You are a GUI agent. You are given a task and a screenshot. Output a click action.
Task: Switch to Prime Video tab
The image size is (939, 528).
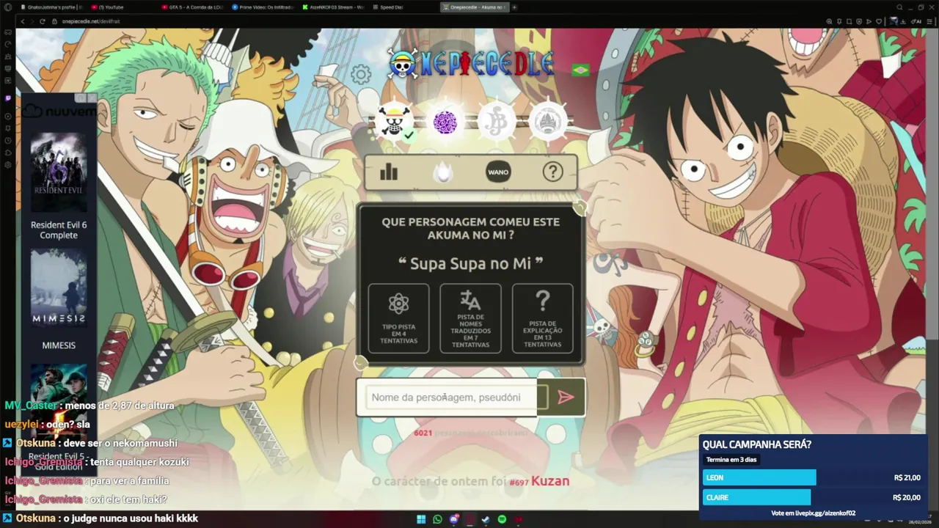(264, 7)
